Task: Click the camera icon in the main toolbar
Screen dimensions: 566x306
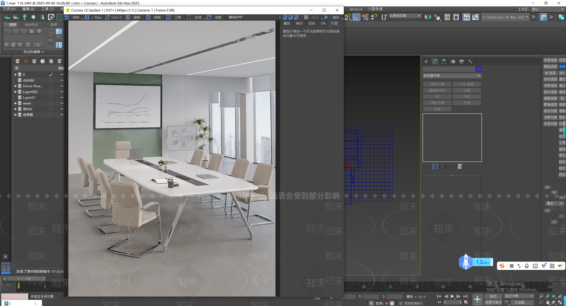Action: click(7, 17)
